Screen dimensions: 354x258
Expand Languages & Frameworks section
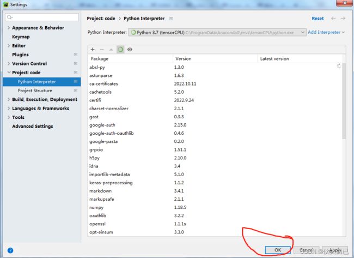click(9, 109)
